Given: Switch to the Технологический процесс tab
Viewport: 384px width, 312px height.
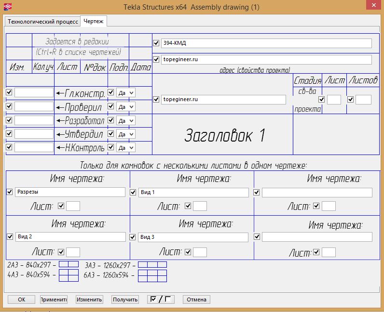Looking at the screenshot, I should click(43, 22).
